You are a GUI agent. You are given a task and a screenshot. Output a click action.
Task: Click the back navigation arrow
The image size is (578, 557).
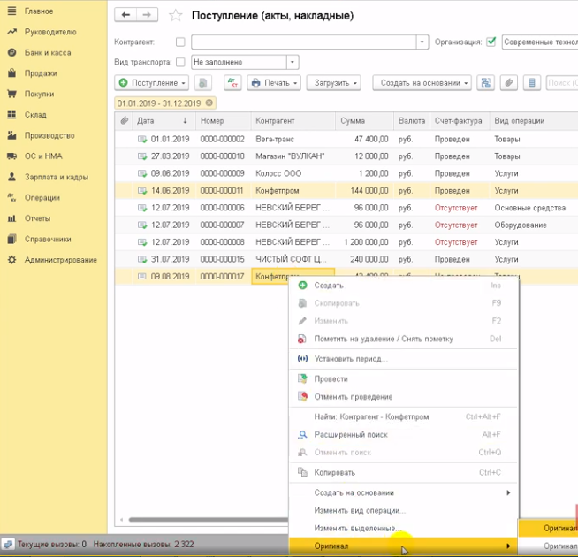[x=127, y=16]
